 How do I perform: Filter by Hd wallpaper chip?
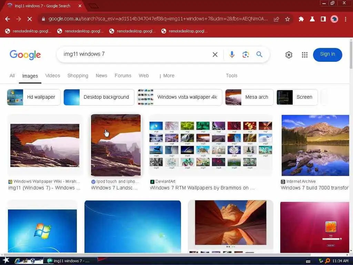point(34,97)
